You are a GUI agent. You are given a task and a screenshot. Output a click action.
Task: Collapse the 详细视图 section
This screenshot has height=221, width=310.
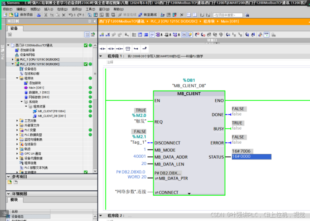[9, 194]
